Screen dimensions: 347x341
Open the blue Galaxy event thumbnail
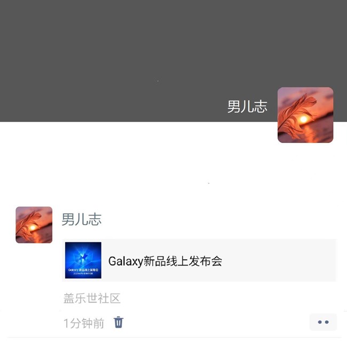coord(83,260)
